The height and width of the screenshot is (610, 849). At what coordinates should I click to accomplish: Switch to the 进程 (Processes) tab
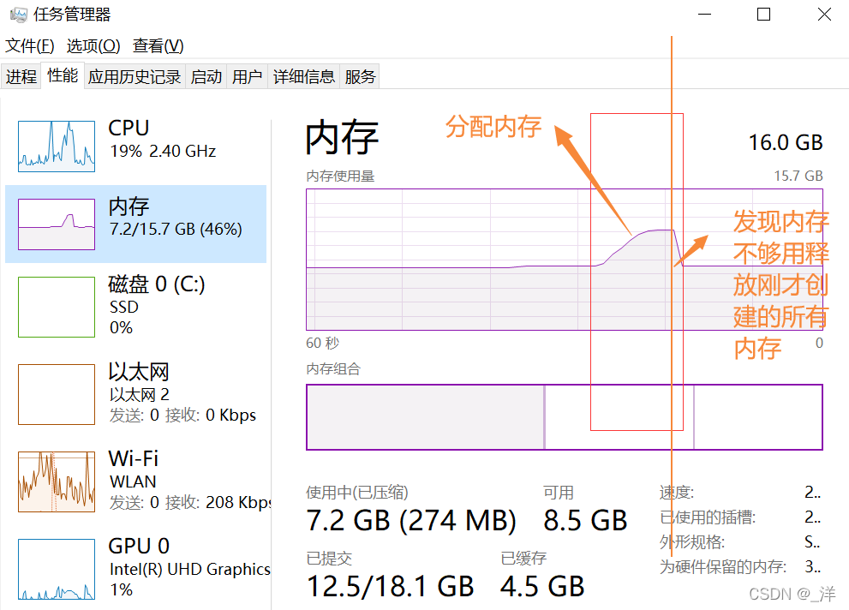tap(21, 75)
